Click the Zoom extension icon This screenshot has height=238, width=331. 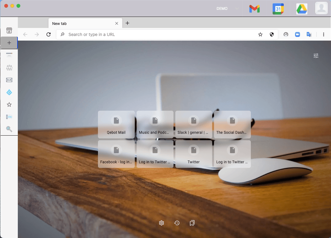point(297,34)
